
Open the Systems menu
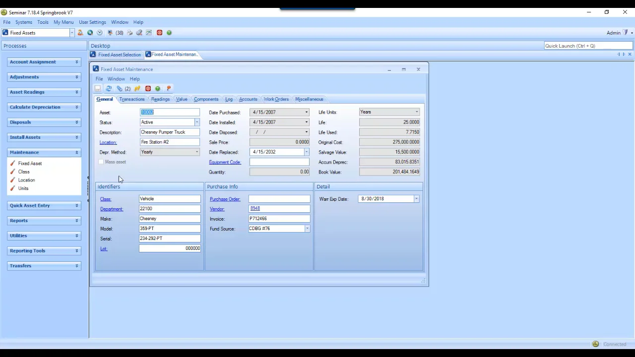(x=23, y=22)
